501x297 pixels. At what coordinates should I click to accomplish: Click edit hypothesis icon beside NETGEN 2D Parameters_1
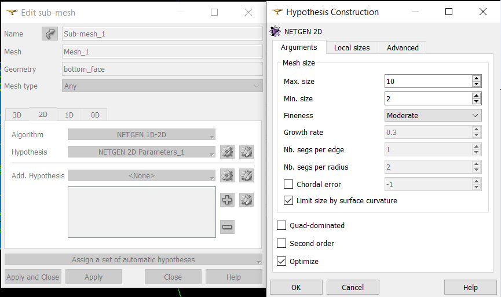(x=246, y=152)
